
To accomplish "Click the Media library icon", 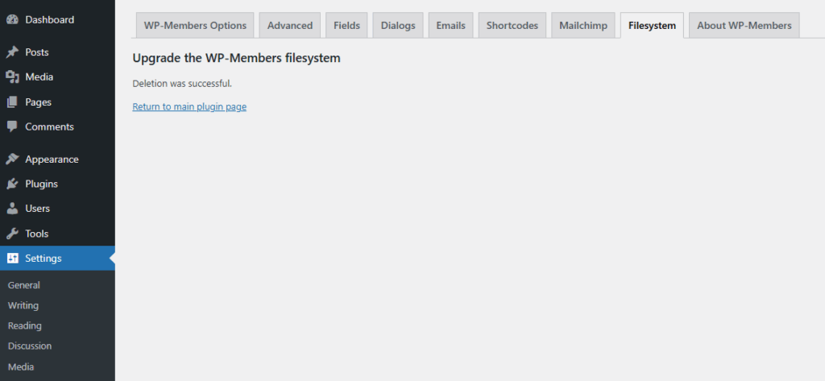I will pyautogui.click(x=12, y=77).
